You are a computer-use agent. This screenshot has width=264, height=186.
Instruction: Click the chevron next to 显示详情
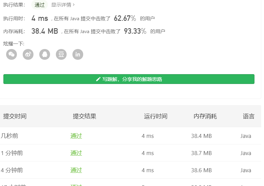pos(74,5)
